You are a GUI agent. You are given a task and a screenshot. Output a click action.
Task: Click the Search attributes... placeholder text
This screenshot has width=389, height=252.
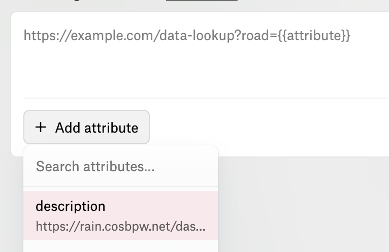[95, 166]
